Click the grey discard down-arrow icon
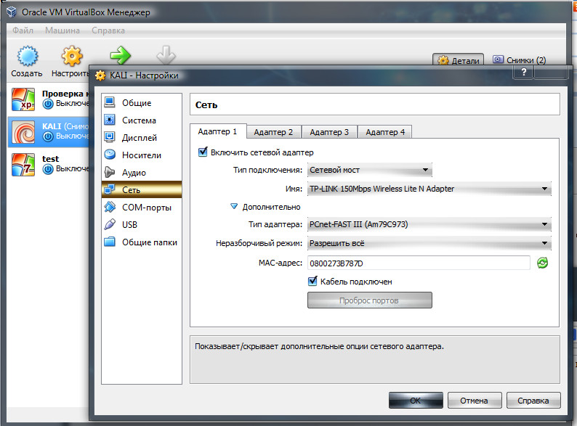The width and height of the screenshot is (577, 426). [166, 56]
